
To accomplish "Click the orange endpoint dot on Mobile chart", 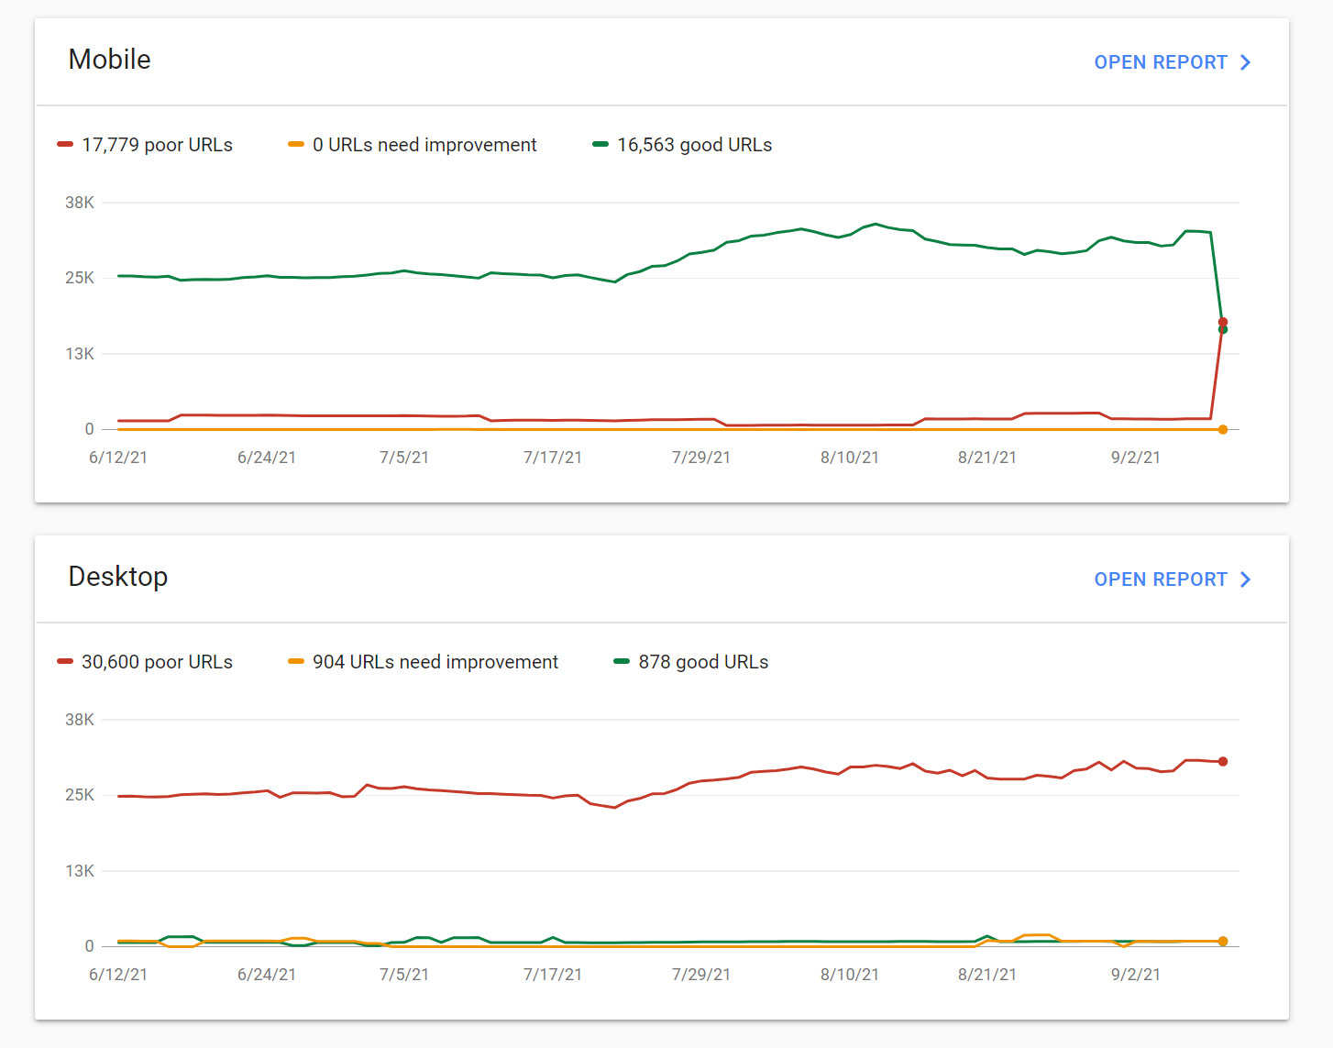I will coord(1223,429).
